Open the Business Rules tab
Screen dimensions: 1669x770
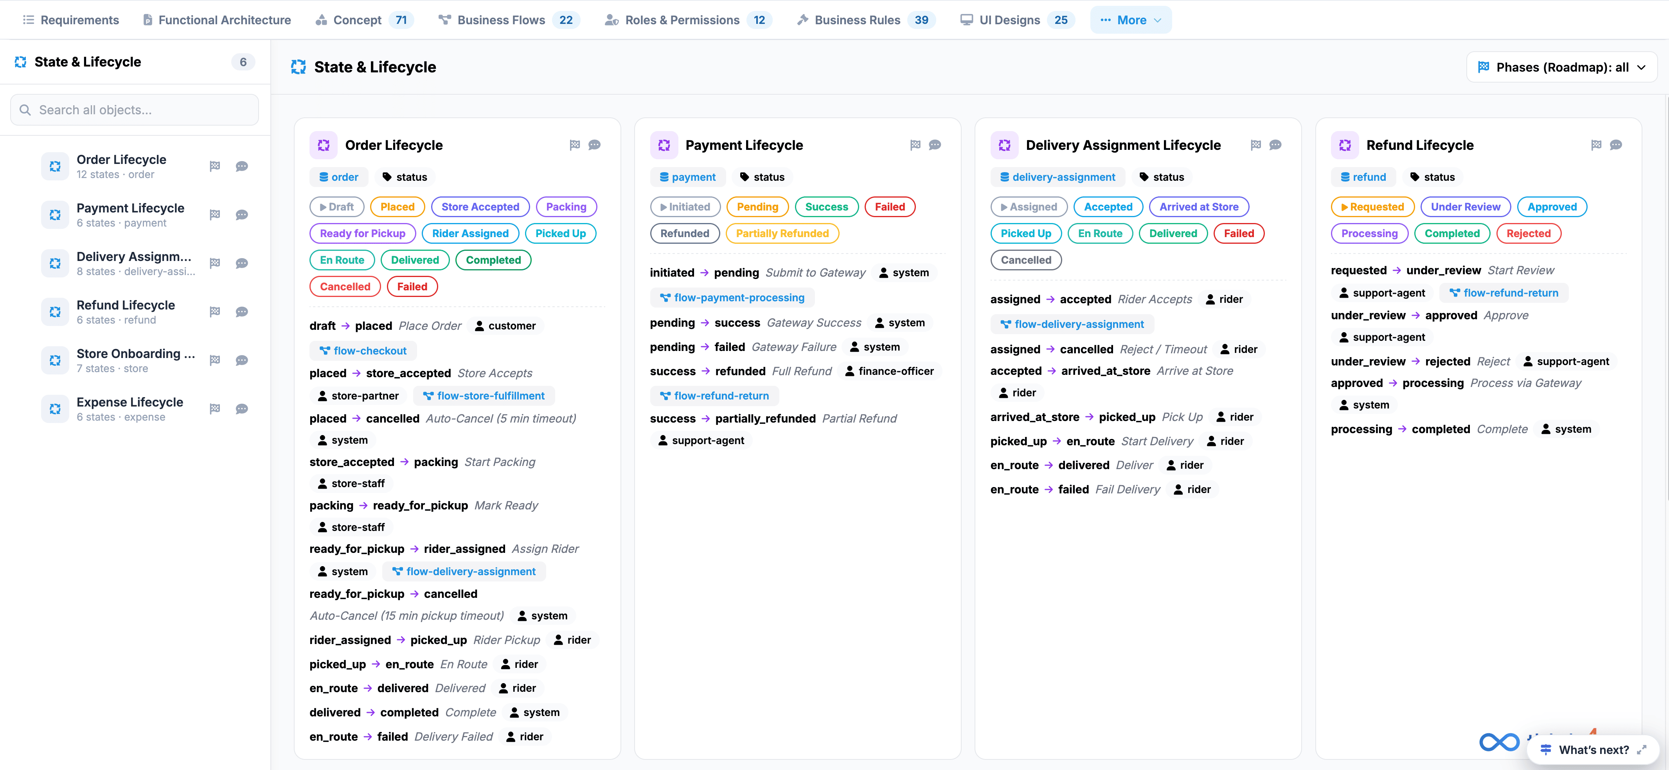pyautogui.click(x=865, y=20)
